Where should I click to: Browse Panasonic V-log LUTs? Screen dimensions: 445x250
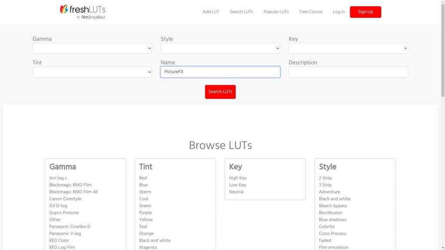(65, 234)
